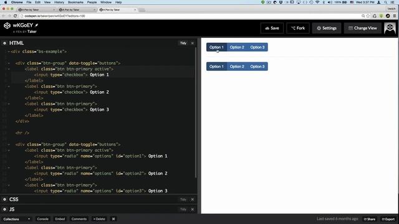
Task: Open the Chrome hamburger menu icon
Action: pyautogui.click(x=395, y=16)
